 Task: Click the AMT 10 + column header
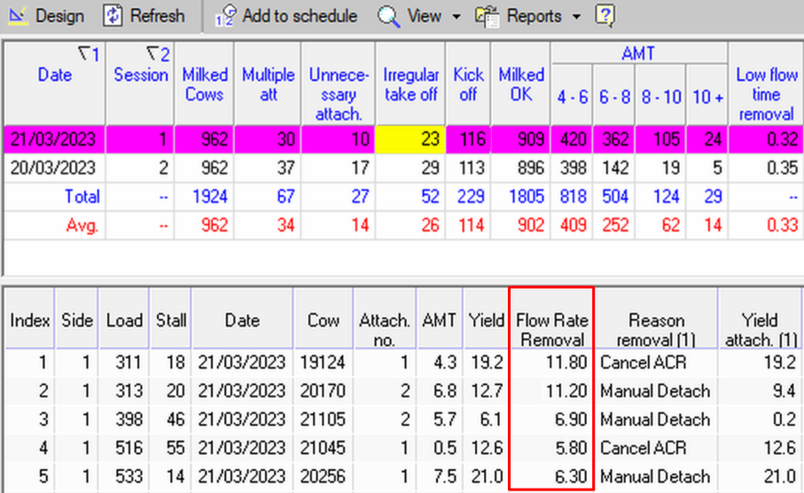[707, 98]
